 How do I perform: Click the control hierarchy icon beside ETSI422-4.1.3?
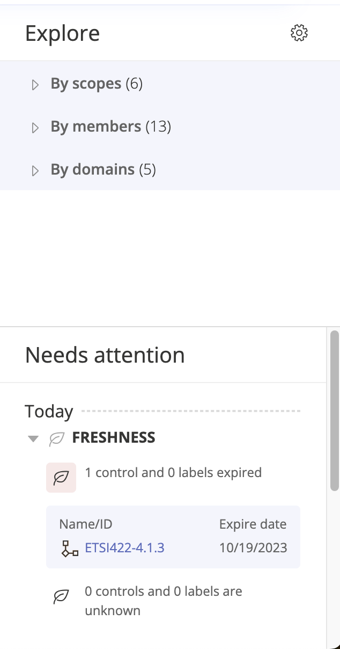tap(70, 549)
